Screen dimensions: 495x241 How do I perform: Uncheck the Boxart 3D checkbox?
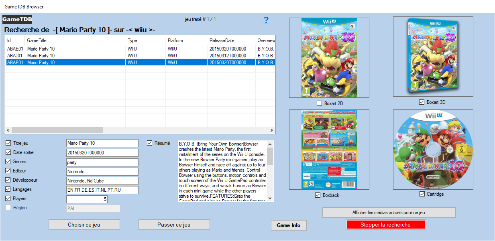[x=422, y=102]
